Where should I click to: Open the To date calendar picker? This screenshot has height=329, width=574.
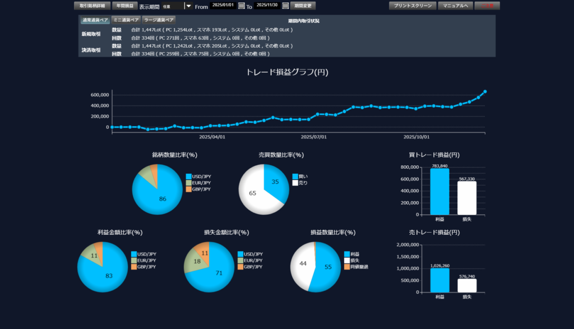click(285, 6)
